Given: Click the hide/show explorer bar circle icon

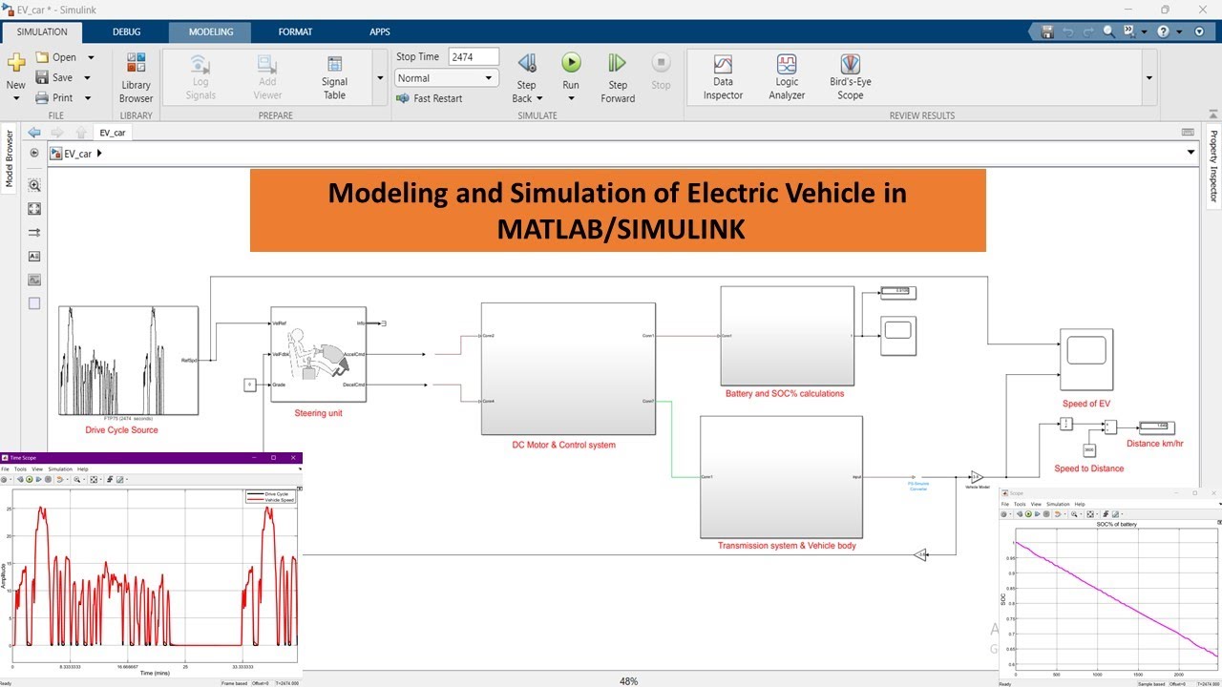Looking at the screenshot, I should click(34, 153).
